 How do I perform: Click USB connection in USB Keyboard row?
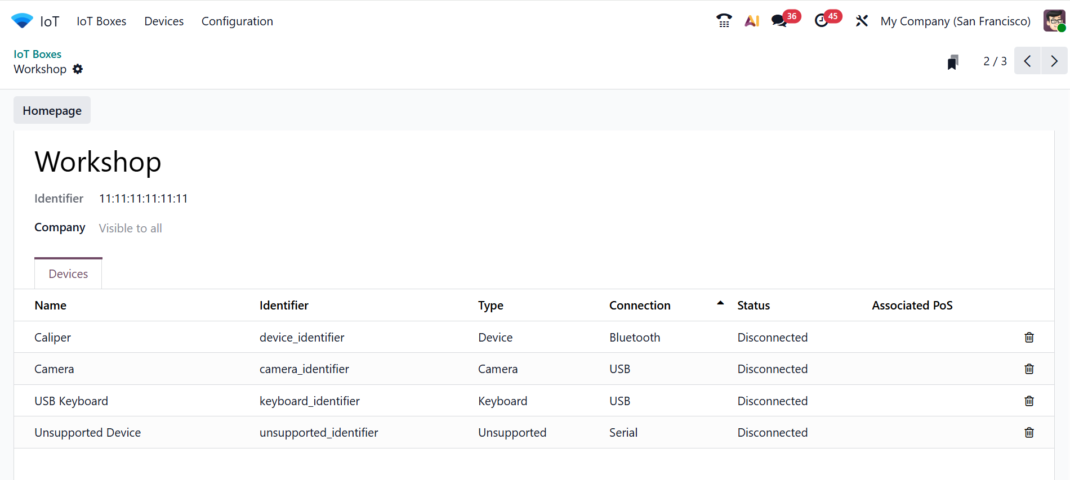click(619, 401)
